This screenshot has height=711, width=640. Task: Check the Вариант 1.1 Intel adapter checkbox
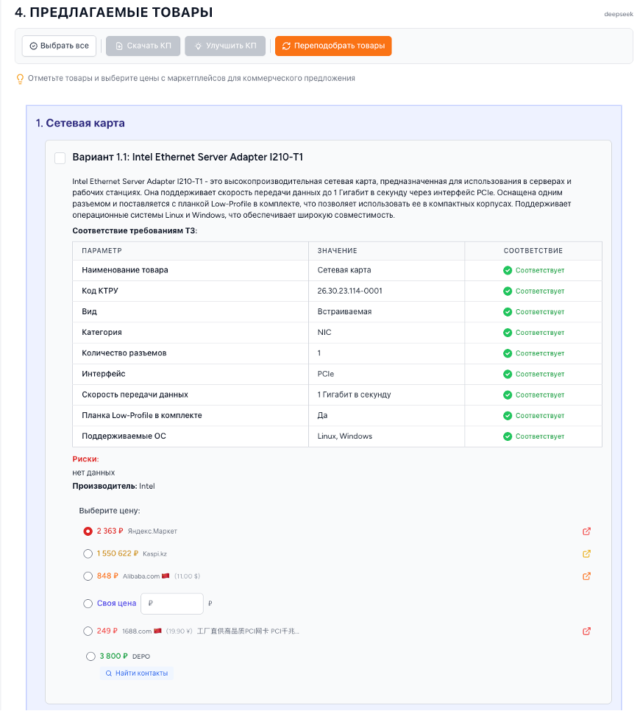[x=60, y=158]
